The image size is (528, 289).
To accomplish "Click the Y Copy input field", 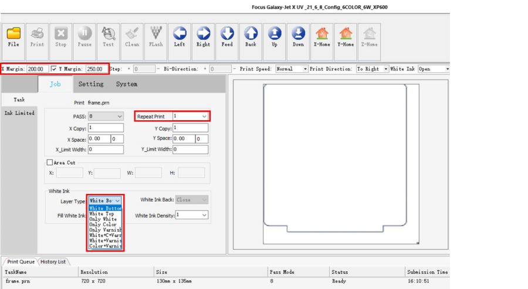I will pyautogui.click(x=190, y=128).
